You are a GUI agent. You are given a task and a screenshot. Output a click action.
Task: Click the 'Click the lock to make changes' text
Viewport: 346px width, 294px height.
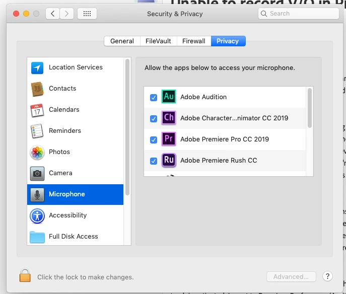click(86, 277)
